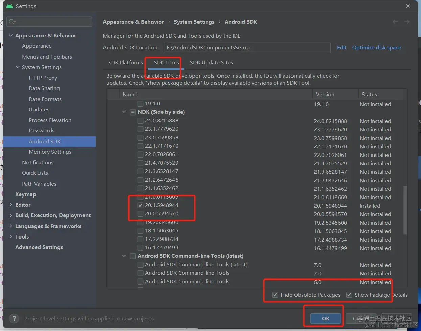
Task: Click the Edit SDK location link
Action: 342,47
